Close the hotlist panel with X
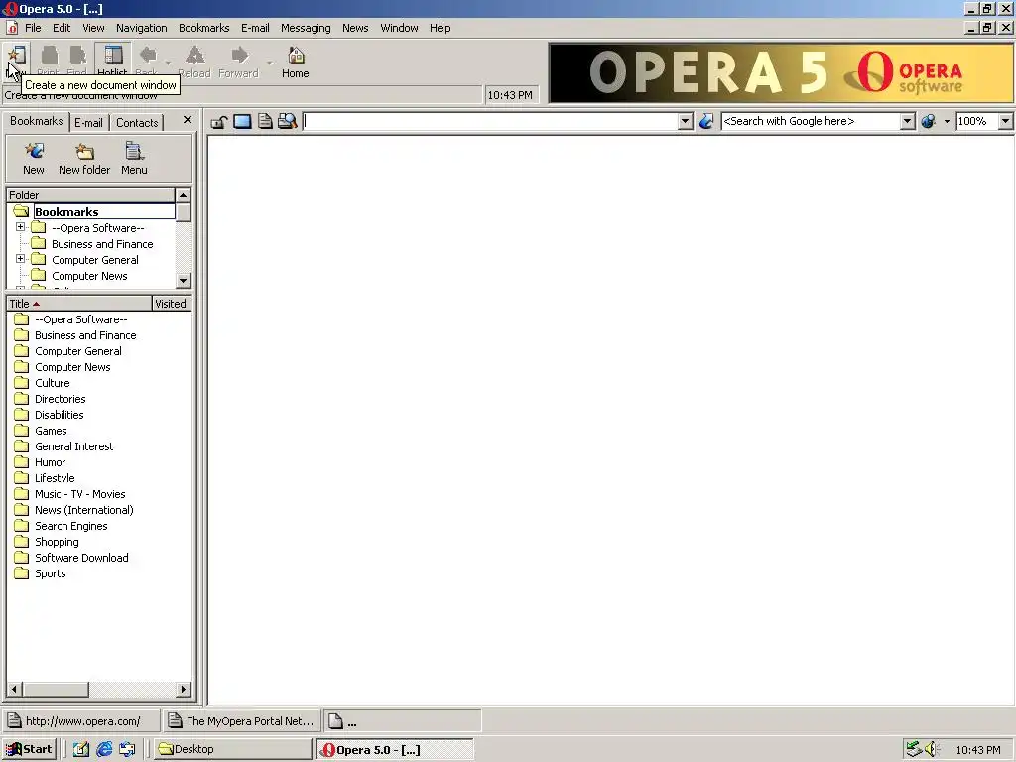The height and width of the screenshot is (762, 1016). pos(188,120)
